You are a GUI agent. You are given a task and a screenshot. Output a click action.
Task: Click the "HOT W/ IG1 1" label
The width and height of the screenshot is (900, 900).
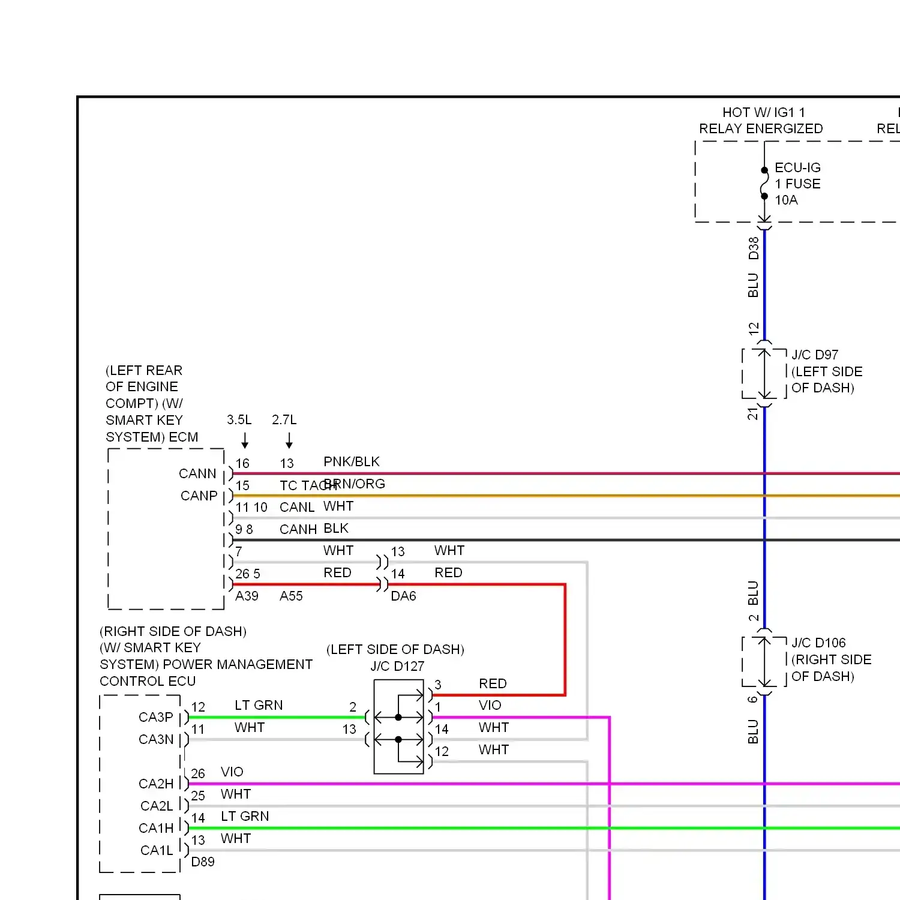(x=764, y=112)
